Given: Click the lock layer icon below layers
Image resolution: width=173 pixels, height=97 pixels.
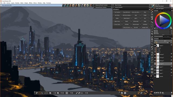Looking at the screenshot, I should pos(163,93).
